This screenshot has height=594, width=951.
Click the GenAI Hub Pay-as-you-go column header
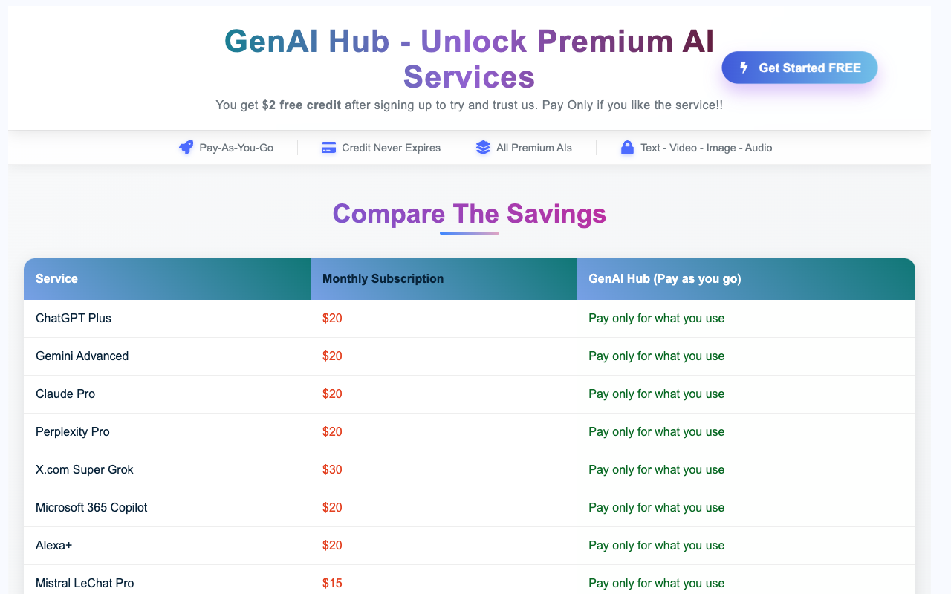click(x=664, y=278)
